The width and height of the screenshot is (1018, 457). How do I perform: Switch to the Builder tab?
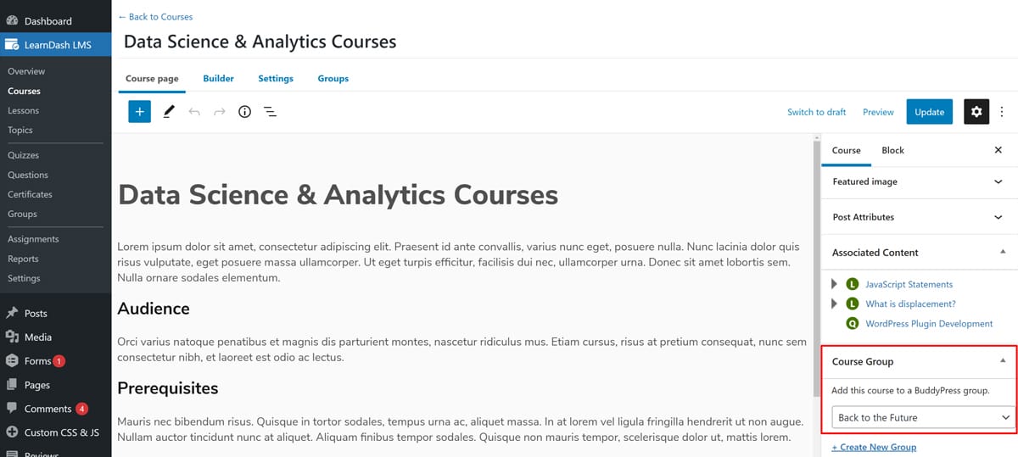click(x=218, y=78)
